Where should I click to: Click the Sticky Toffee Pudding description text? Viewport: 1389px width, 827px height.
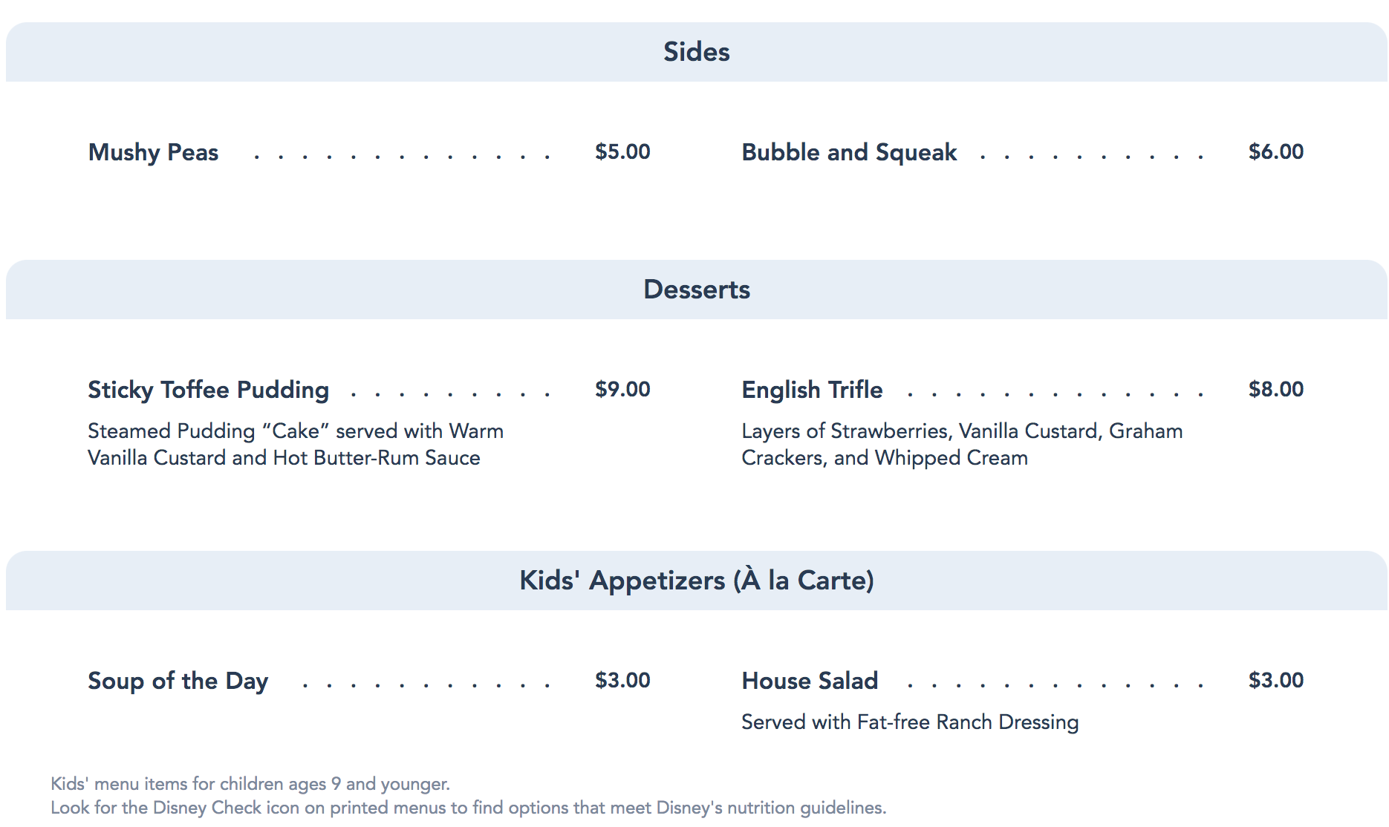(x=295, y=444)
